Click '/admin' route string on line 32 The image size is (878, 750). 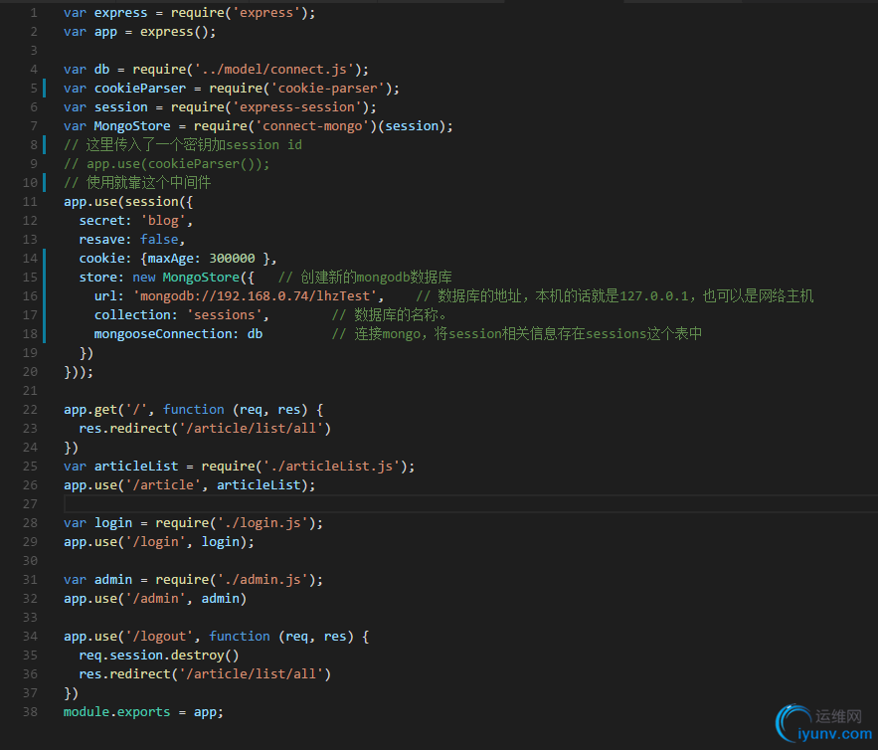coord(155,599)
